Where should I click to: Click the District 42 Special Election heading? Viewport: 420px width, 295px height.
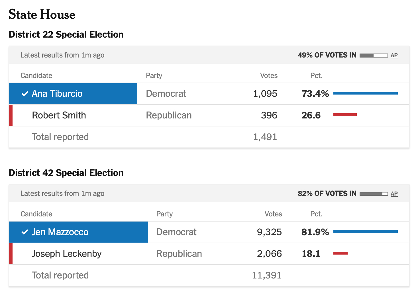(x=66, y=173)
